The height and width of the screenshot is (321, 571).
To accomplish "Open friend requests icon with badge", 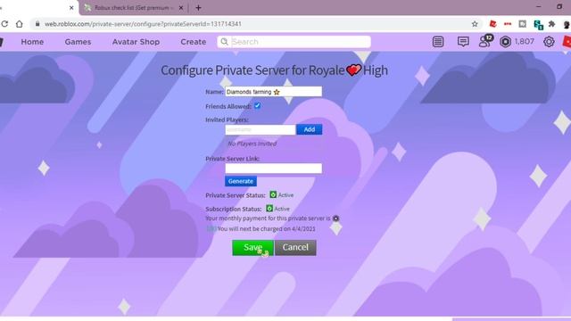I will point(485,41).
